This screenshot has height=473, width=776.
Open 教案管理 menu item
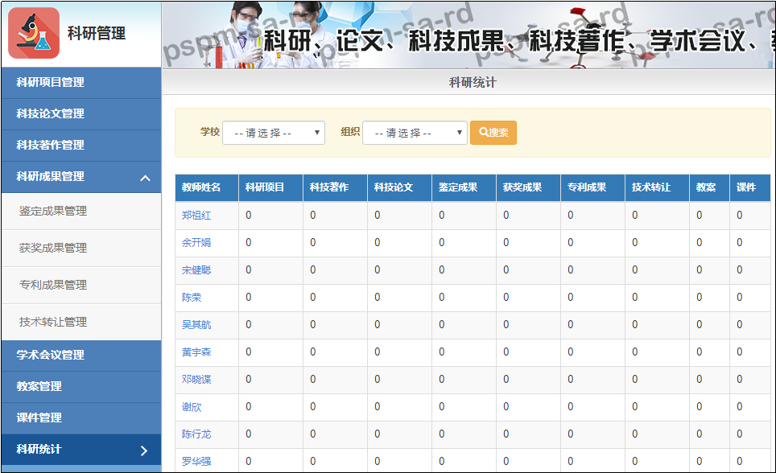point(39,386)
